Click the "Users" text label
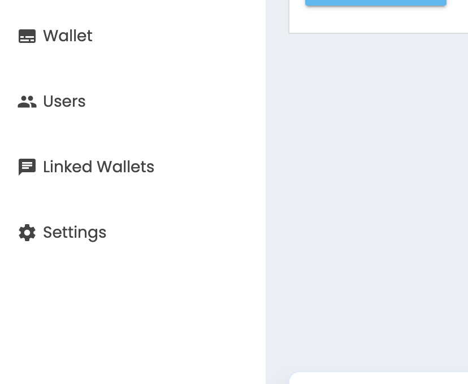Viewport: 468px width, 384px height. (x=64, y=102)
